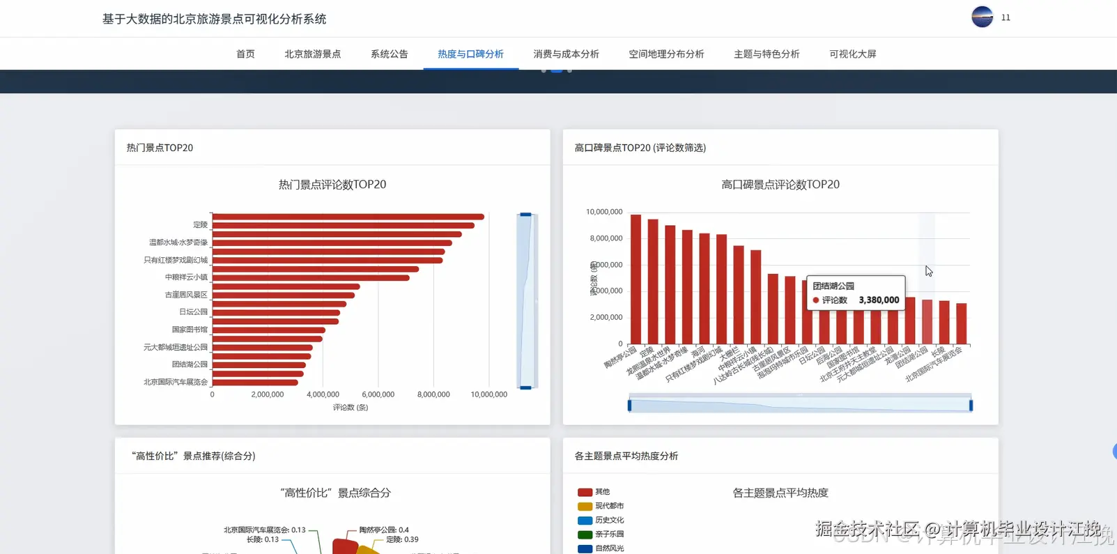Switch to the 空间地理分布分析 tab
This screenshot has height=554, width=1117.
[667, 54]
